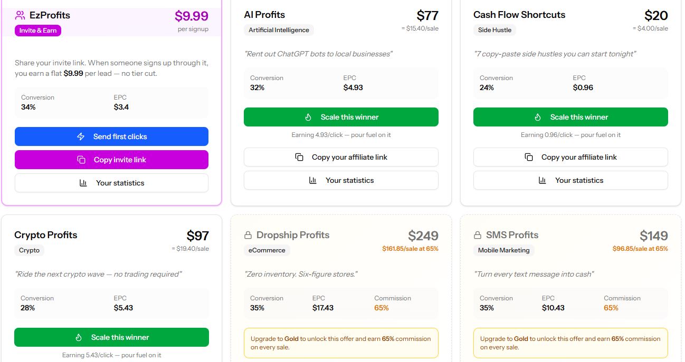
Task: Click the lightning icon in Send first clicks
Action: click(80, 136)
